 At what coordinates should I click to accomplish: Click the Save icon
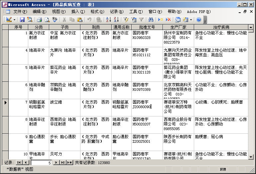pos(22,20)
